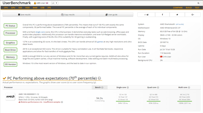The image size is (203, 113).
Task: Jump to Graphics section
Action: point(10,43)
